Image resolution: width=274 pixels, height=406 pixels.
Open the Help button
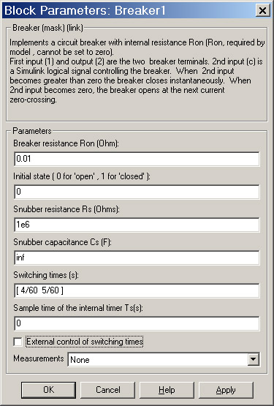pos(167,390)
